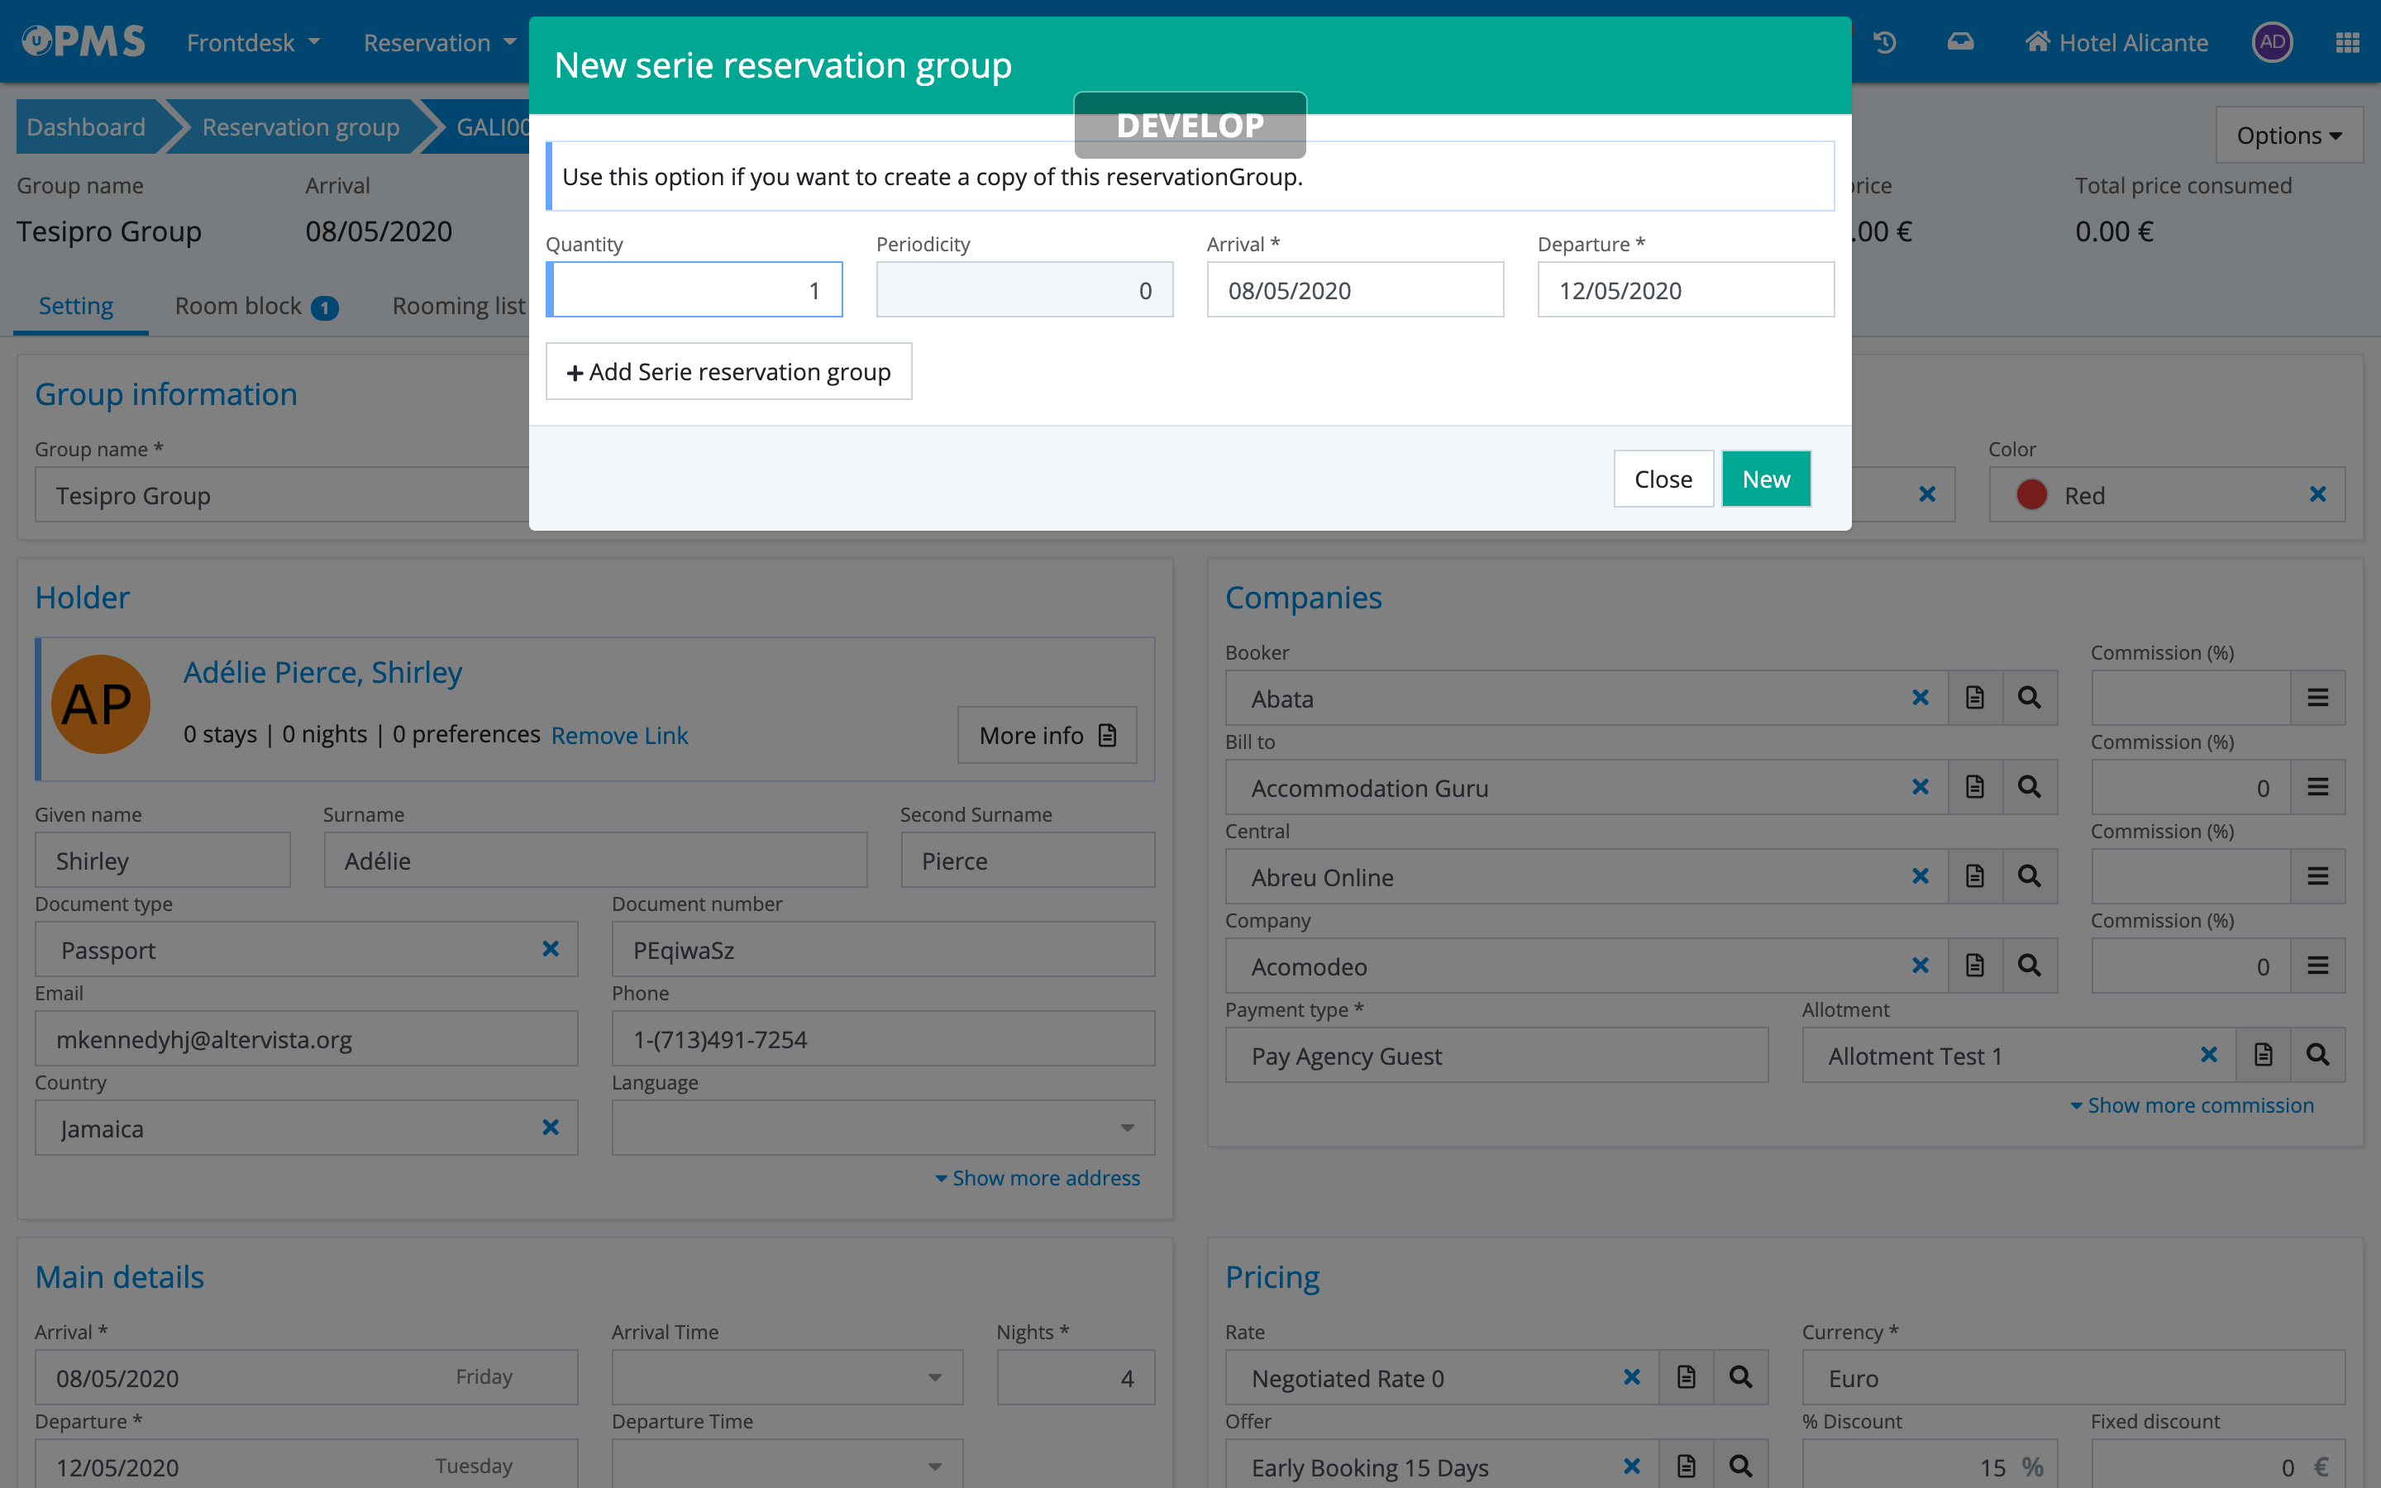Search Allotment Test 1 magnifier icon
The image size is (2381, 1488).
pyautogui.click(x=2317, y=1055)
